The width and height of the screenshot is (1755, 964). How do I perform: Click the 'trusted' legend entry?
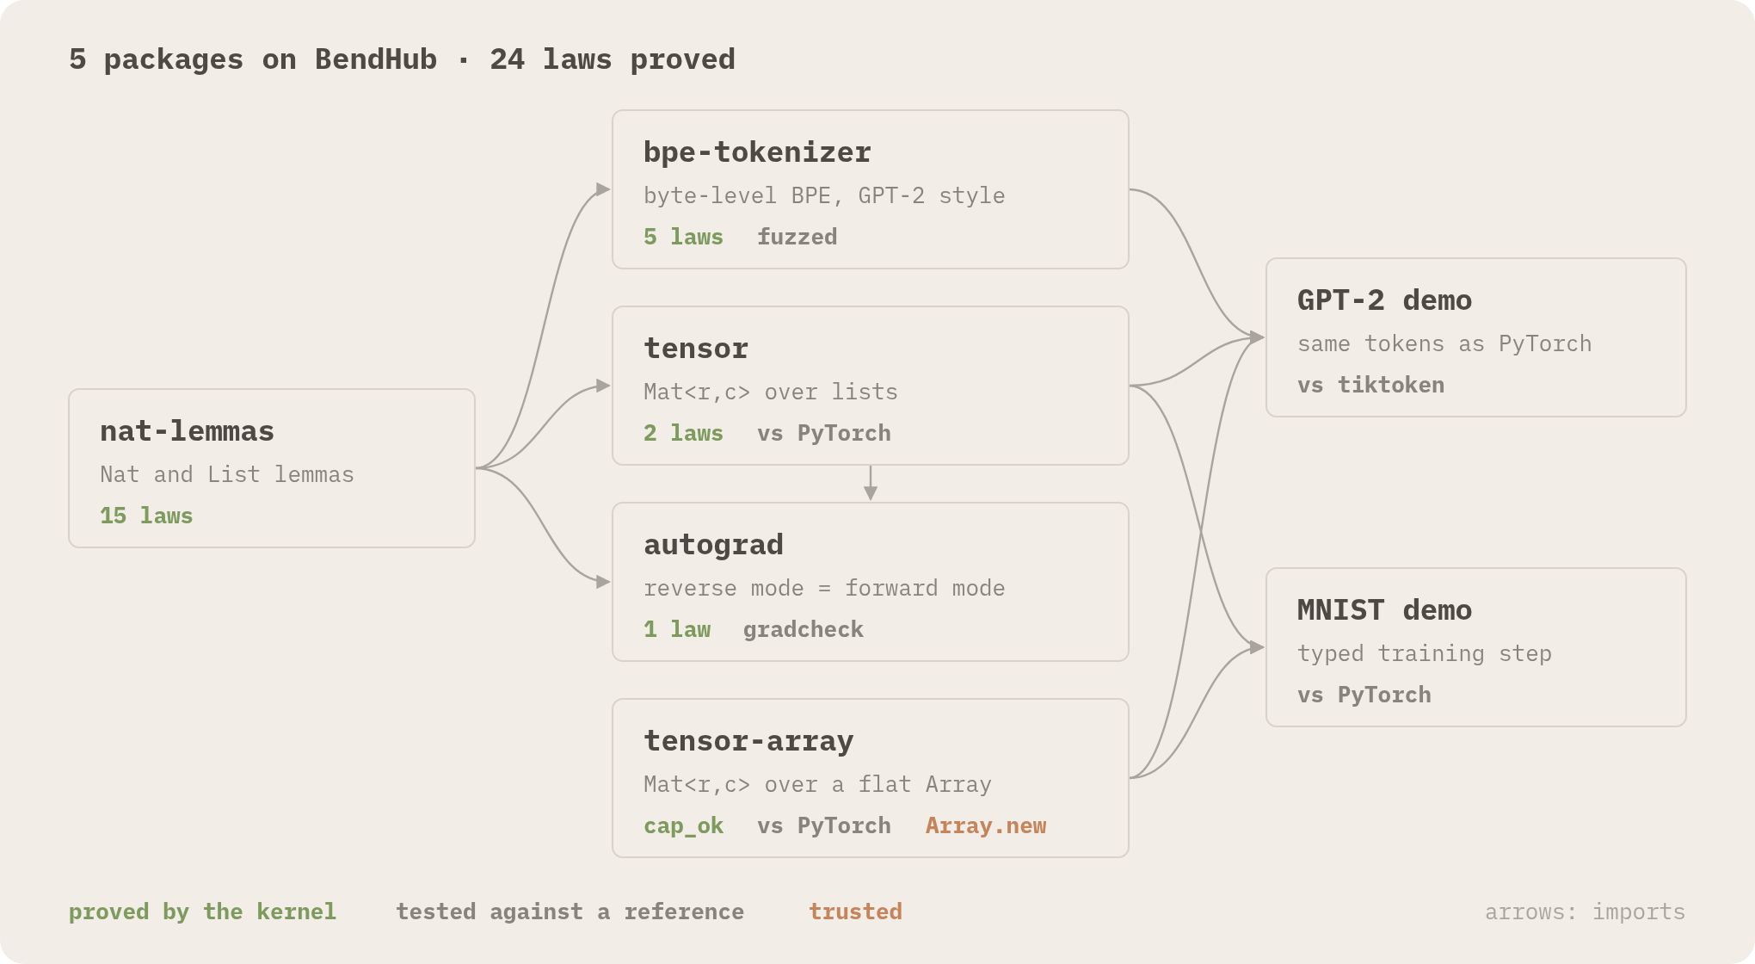pos(855,911)
